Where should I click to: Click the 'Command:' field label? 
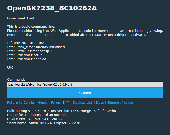[x=16, y=80]
